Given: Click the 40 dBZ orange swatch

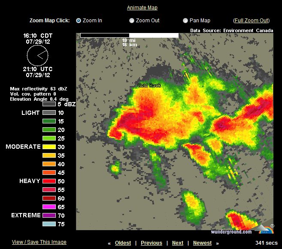Looking at the screenshot, I should pyautogui.click(x=49, y=164).
